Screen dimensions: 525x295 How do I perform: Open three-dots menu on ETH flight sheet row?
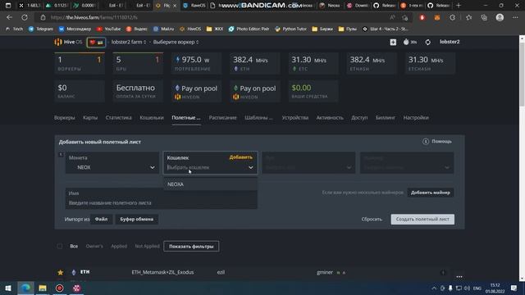[x=459, y=277]
